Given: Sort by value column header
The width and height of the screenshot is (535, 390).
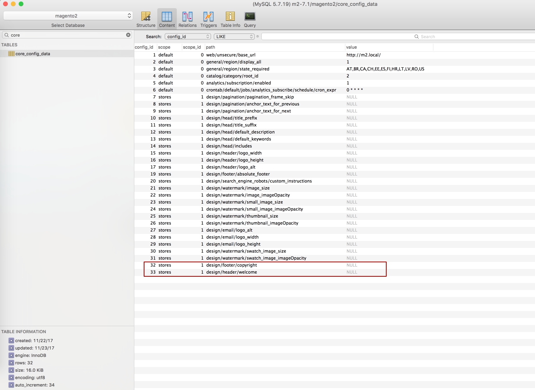Looking at the screenshot, I should (x=389, y=47).
